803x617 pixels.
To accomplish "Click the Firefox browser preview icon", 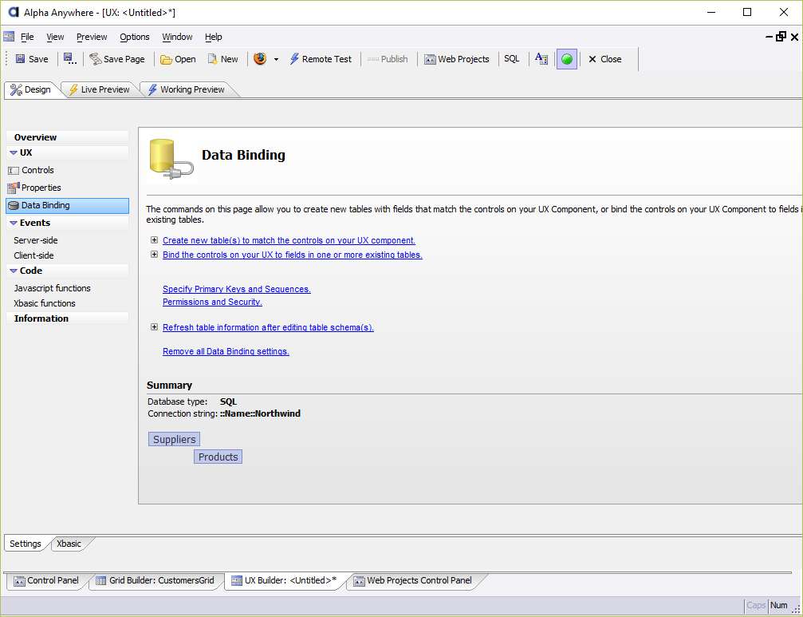I will click(x=260, y=59).
